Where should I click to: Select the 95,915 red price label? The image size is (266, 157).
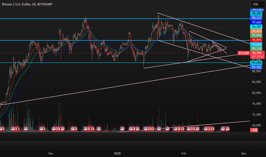256,40
